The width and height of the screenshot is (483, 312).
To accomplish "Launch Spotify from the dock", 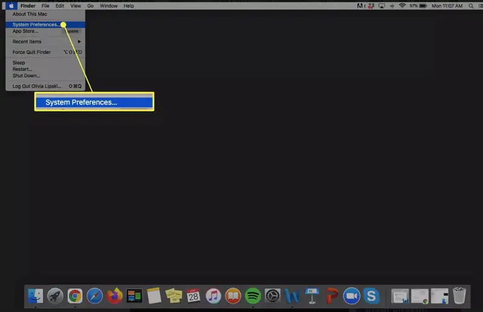I will click(x=252, y=296).
